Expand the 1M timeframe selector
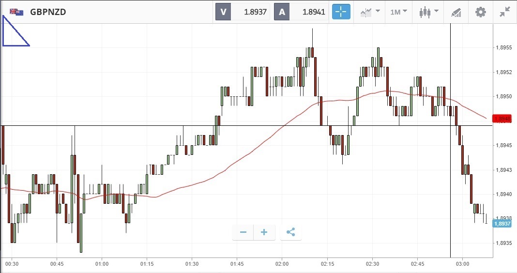The width and height of the screenshot is (517, 273). 399,12
